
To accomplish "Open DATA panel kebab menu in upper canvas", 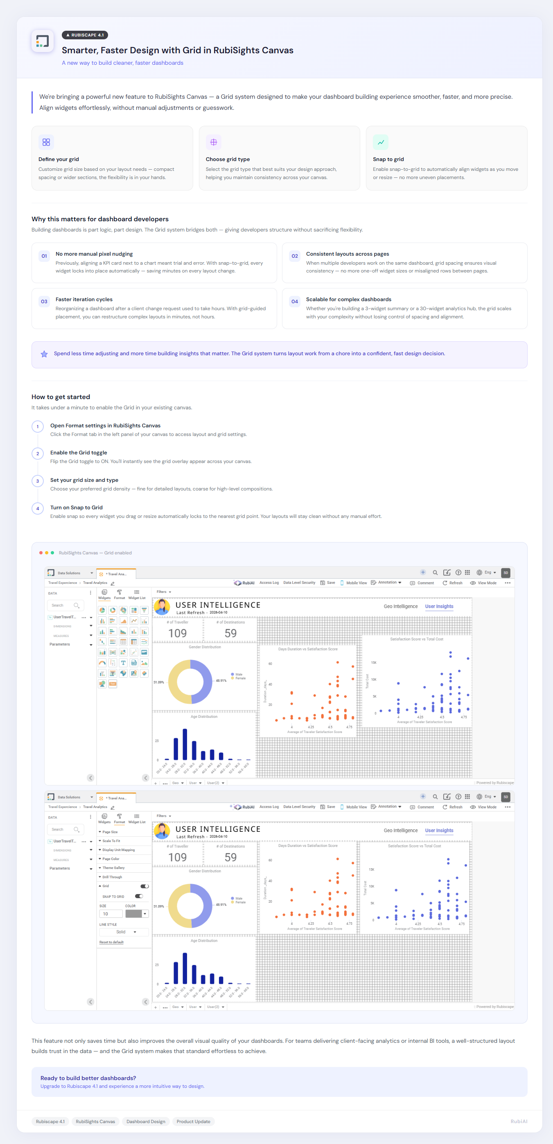I will pos(90,593).
